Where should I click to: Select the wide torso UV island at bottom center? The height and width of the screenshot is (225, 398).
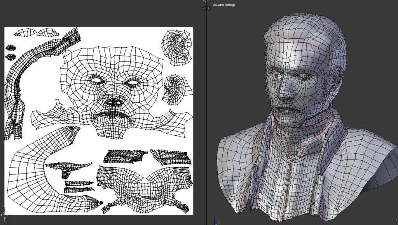(x=144, y=186)
